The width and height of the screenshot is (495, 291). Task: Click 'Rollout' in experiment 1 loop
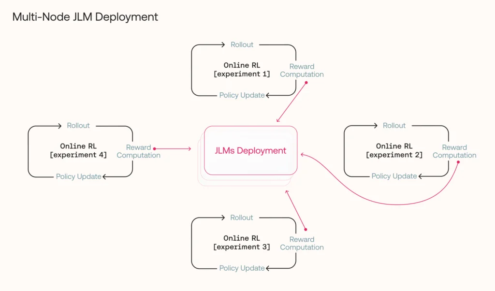(242, 45)
